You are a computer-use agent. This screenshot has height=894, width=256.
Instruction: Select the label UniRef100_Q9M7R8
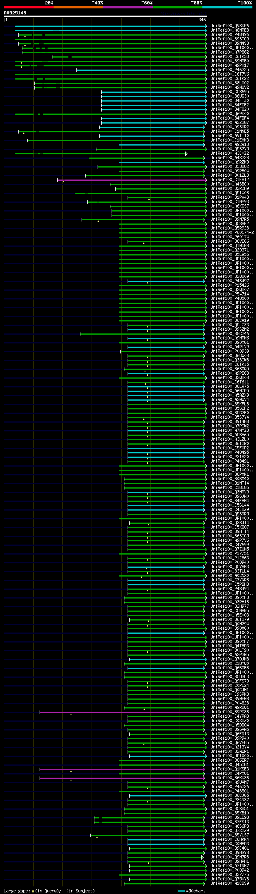tap(230, 857)
